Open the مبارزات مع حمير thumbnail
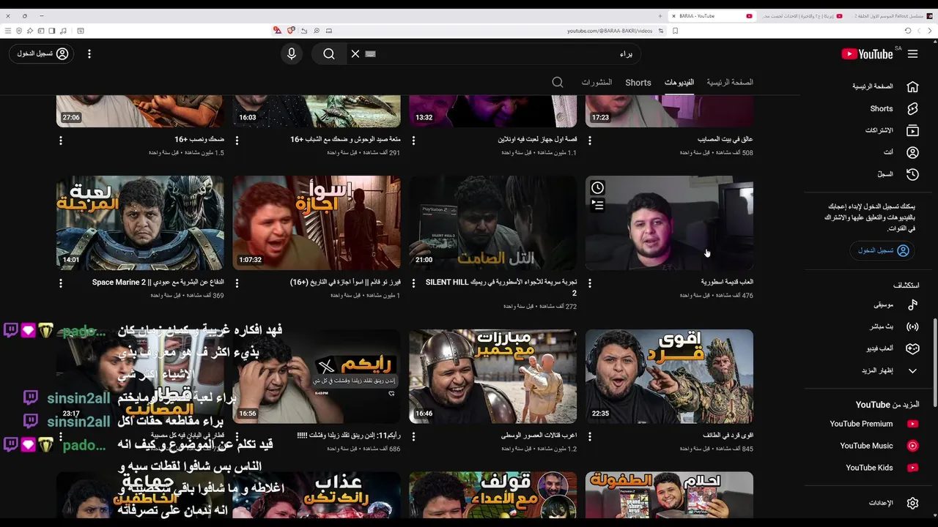The image size is (938, 527). pos(492,376)
